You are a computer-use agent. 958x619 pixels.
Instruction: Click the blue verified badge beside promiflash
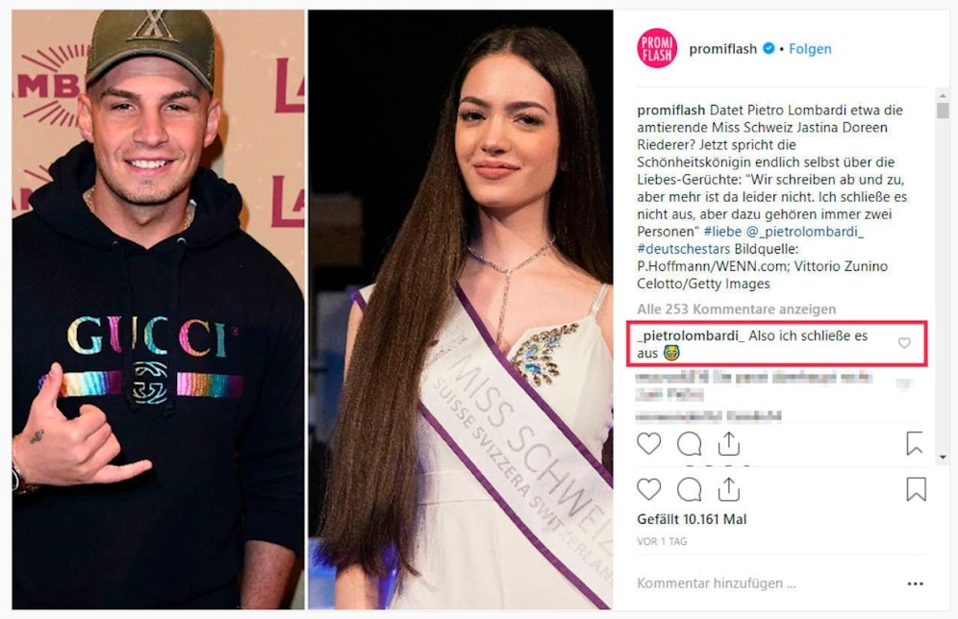tap(769, 47)
